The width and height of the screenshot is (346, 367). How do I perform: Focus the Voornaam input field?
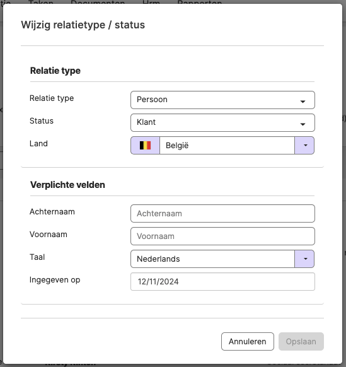point(222,236)
